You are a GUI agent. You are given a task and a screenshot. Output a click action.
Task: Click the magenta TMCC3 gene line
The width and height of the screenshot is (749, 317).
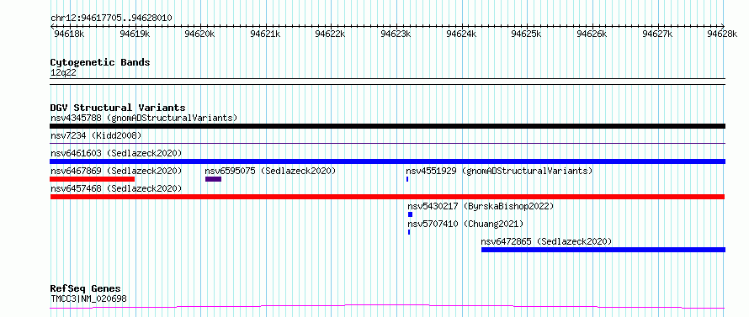coord(387,306)
